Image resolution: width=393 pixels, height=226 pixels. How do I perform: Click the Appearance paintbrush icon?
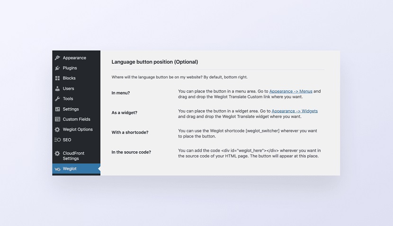coord(57,58)
